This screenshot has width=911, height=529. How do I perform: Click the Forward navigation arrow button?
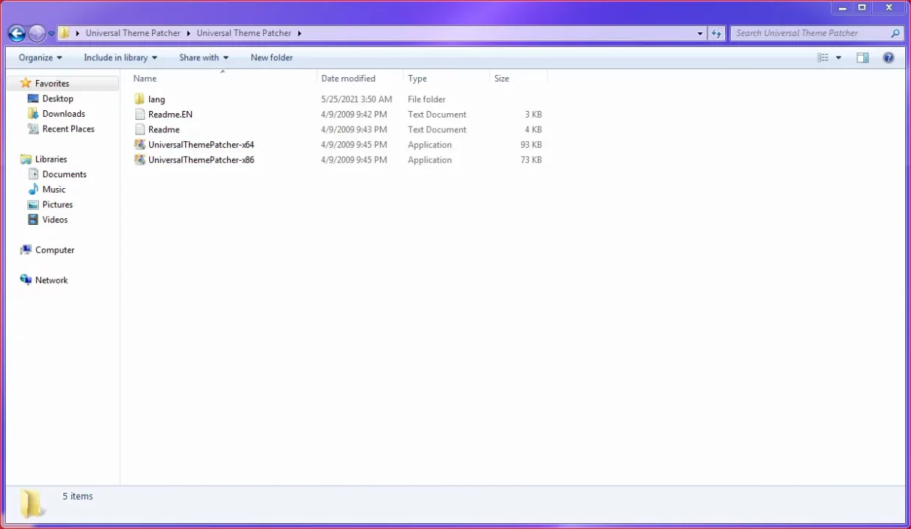tap(37, 33)
